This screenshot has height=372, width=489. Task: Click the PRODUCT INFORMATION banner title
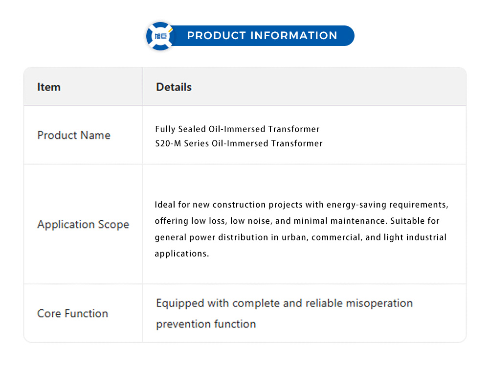click(262, 36)
